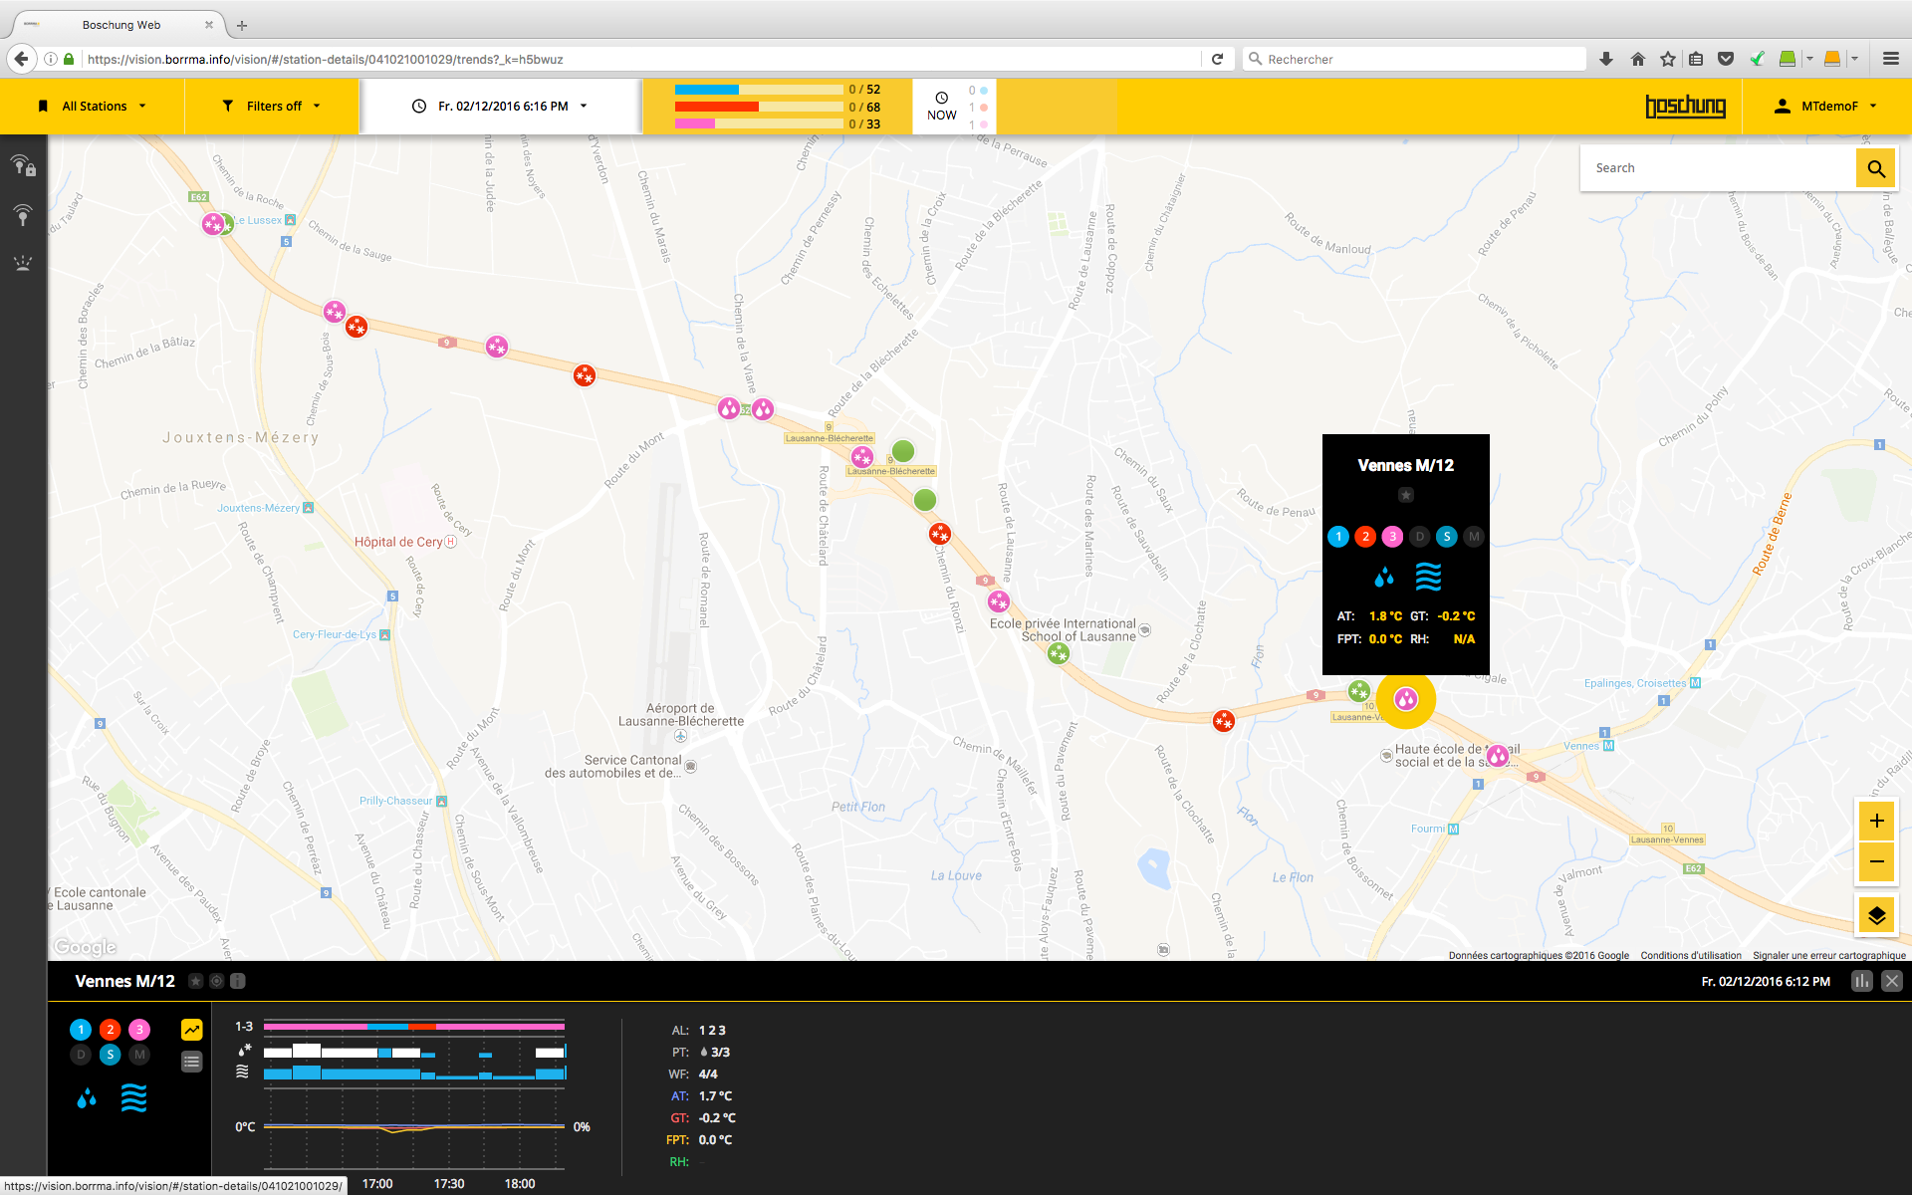Switch to list view in station panel
Image resolution: width=1912 pixels, height=1195 pixels.
coord(191,1062)
